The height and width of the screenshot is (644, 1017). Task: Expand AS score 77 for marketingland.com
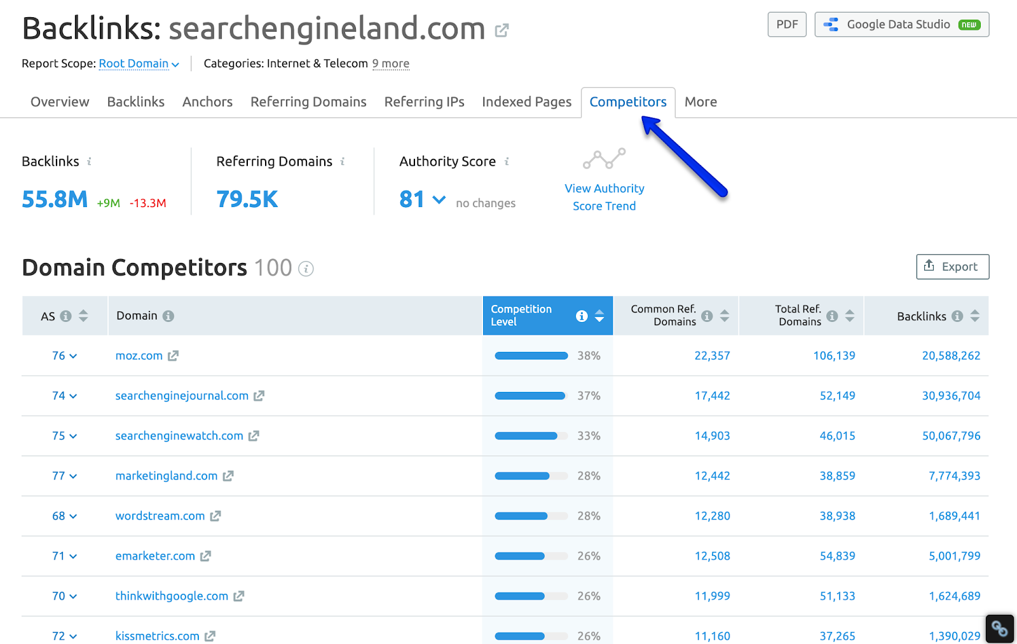tap(65, 476)
